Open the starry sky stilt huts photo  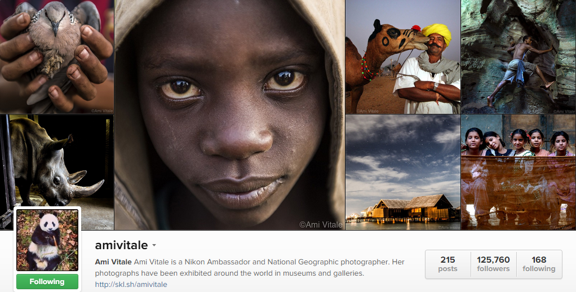pyautogui.click(x=402, y=172)
